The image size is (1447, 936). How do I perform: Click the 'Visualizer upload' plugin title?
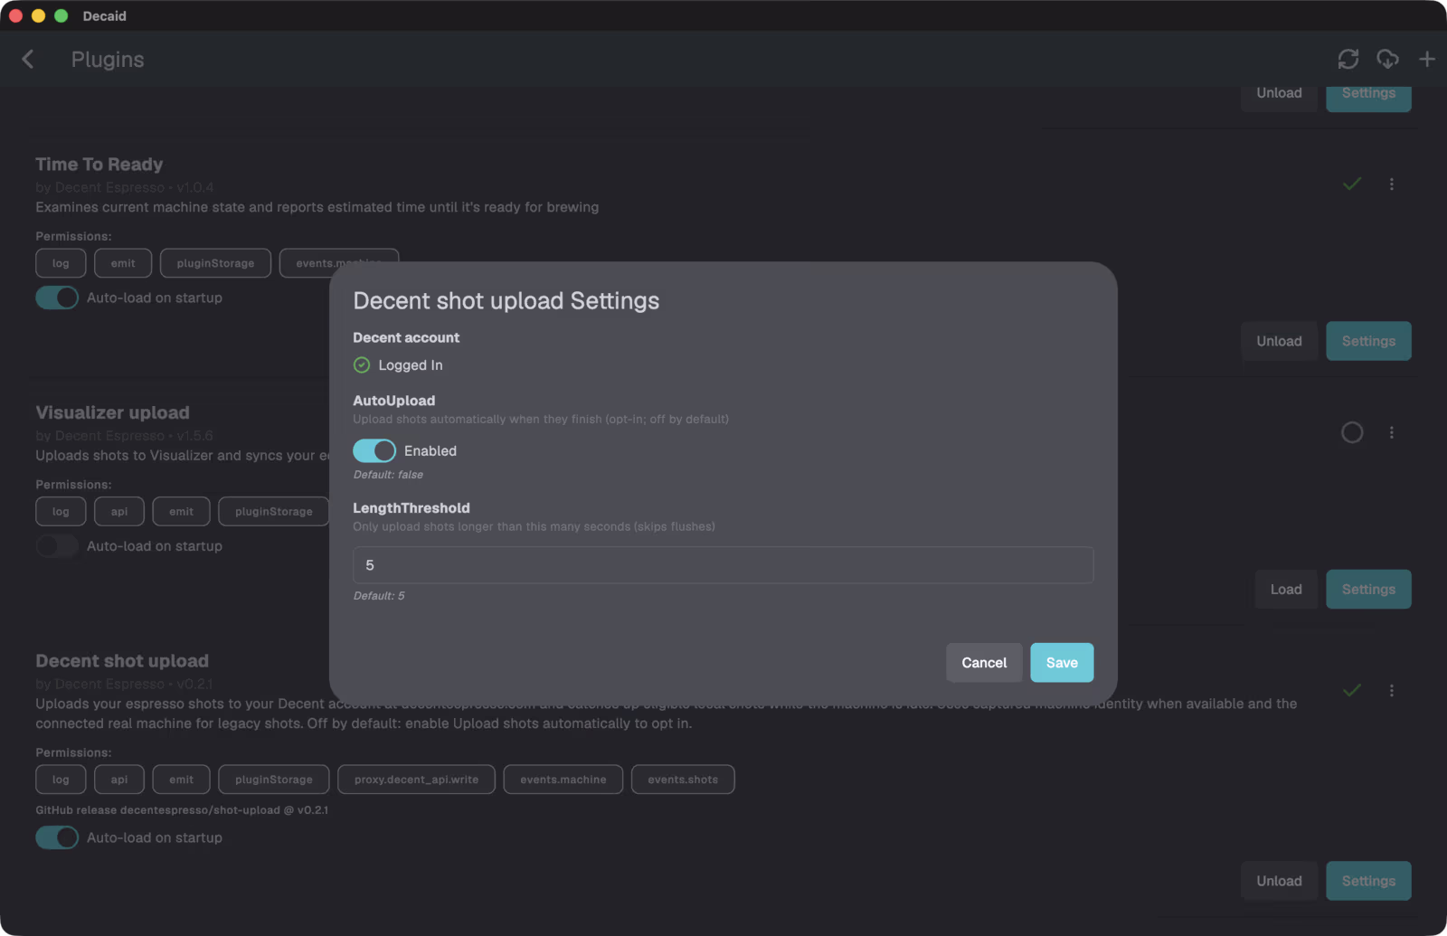tap(113, 413)
